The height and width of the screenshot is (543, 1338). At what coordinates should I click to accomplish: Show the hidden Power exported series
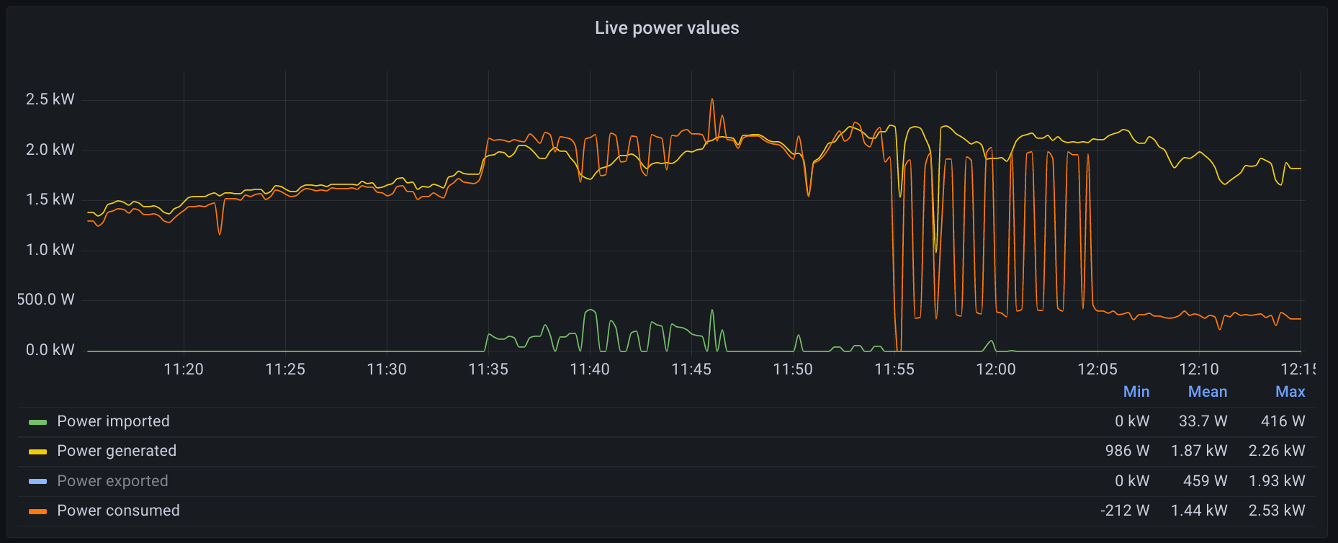(112, 481)
